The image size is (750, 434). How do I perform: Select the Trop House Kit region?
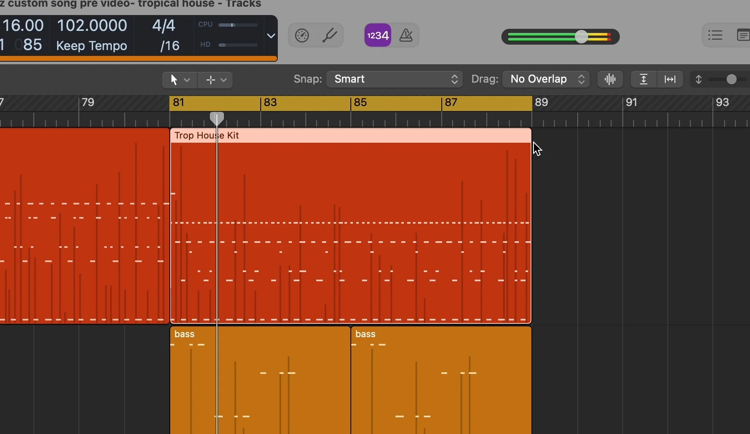(350, 230)
